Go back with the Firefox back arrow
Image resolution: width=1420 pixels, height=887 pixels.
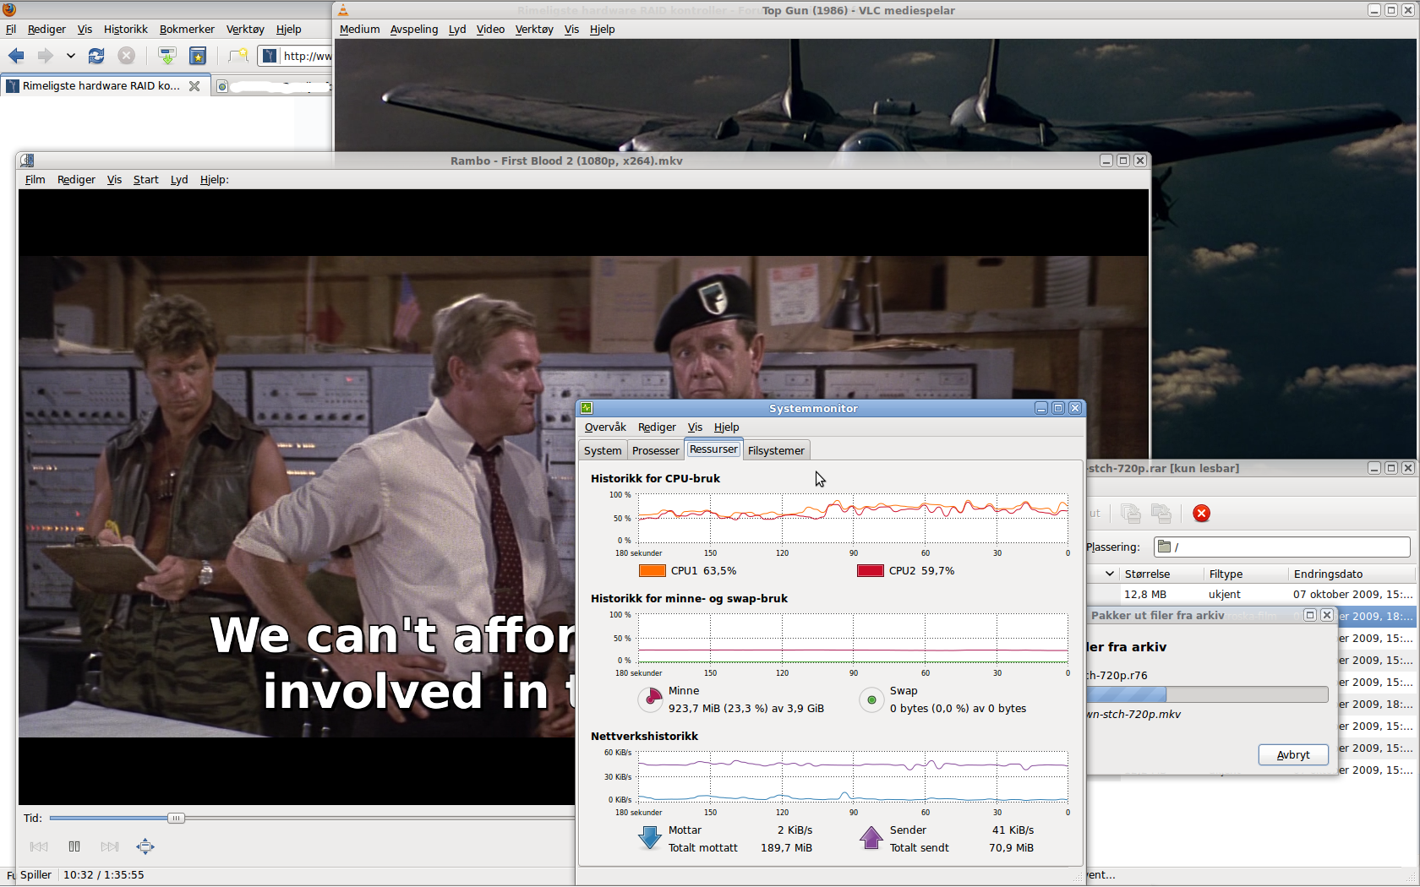(16, 56)
